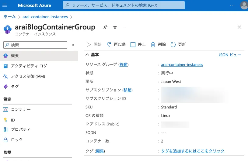Open the user account avatar
248x161 pixels.
pos(244,5)
